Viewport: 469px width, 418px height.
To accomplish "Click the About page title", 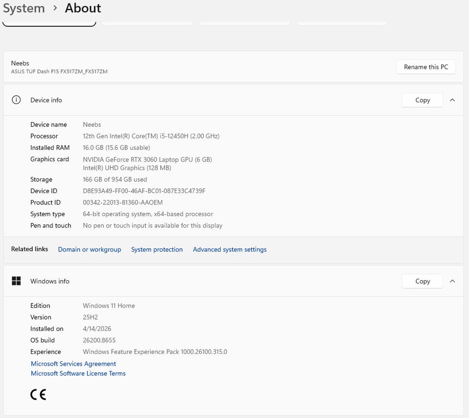I will coord(83,8).
